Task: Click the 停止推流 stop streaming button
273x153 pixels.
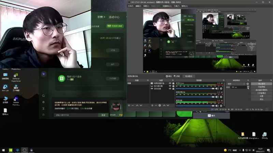Action: coord(261,84)
